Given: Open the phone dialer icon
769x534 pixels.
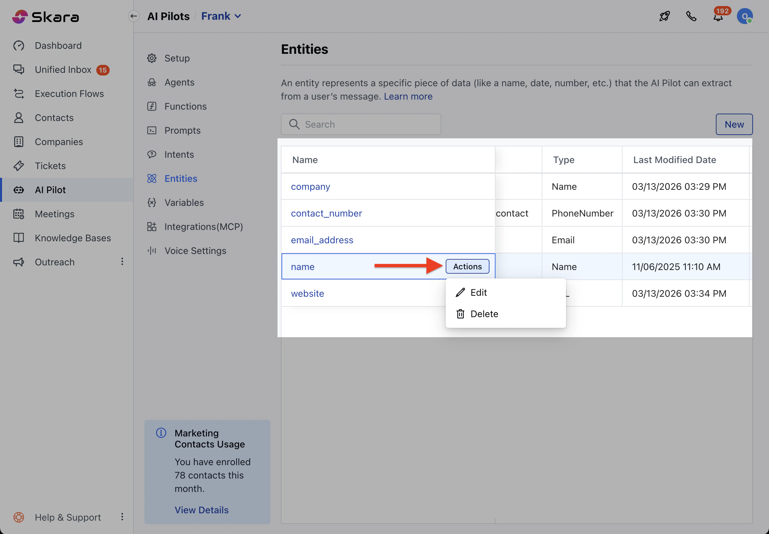Looking at the screenshot, I should pos(691,16).
